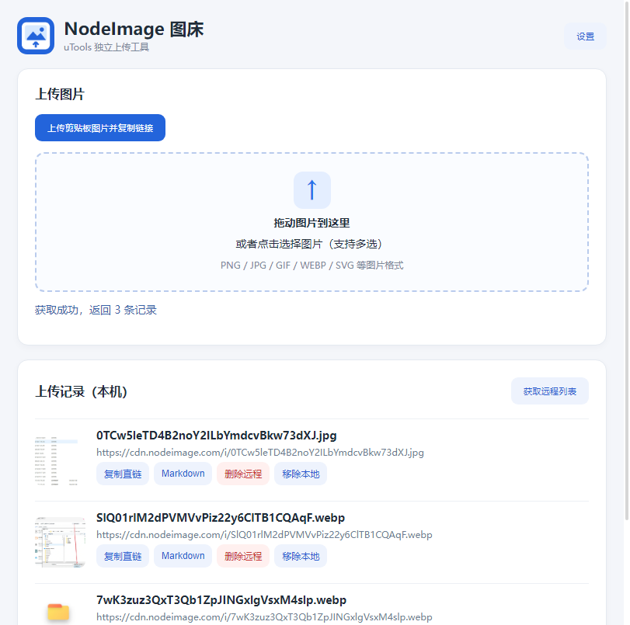The width and height of the screenshot is (630, 625).
Task: Click 移除本地 for the 0TCw5le jpg record
Action: (x=301, y=474)
